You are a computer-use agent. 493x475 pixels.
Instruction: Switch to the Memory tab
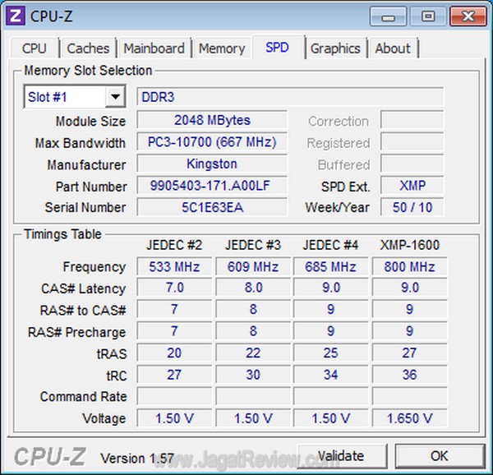coord(222,48)
